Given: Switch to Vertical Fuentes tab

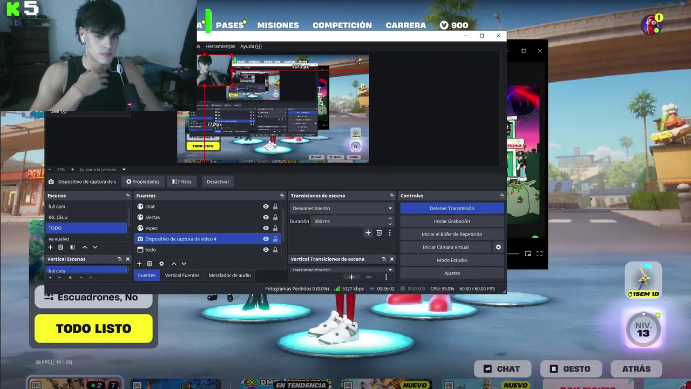Looking at the screenshot, I should coord(182,275).
